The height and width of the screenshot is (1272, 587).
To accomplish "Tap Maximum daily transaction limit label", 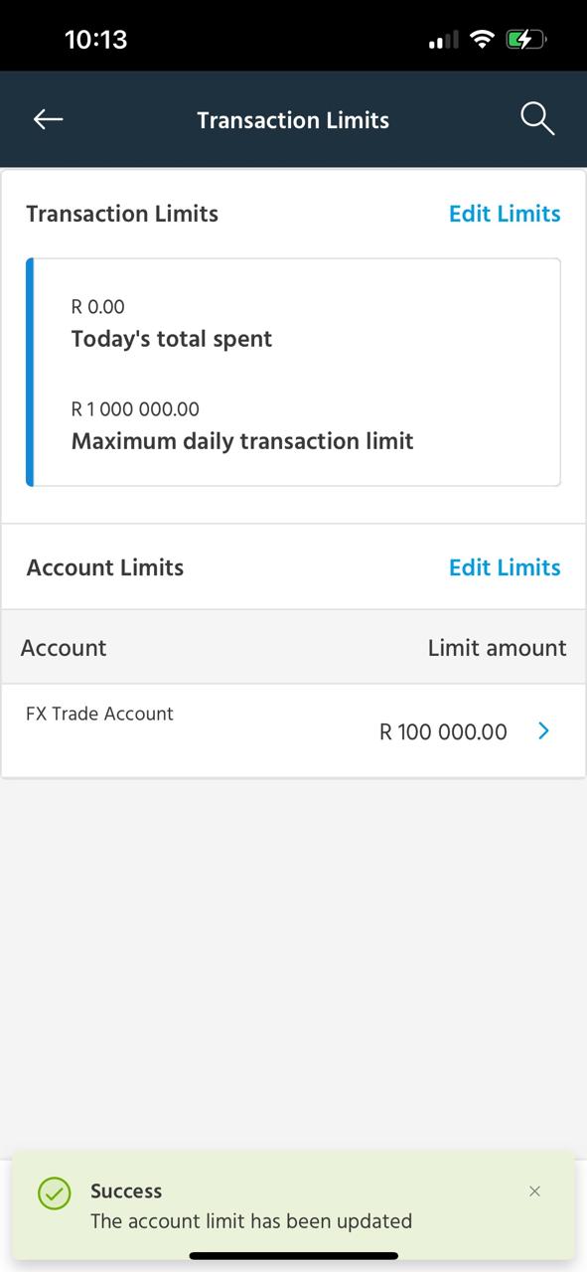I will pos(242,441).
